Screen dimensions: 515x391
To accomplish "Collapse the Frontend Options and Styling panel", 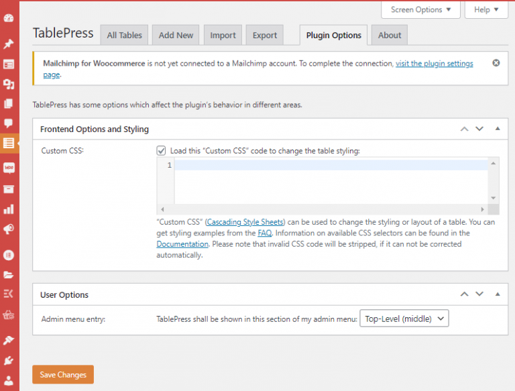I will click(x=498, y=129).
